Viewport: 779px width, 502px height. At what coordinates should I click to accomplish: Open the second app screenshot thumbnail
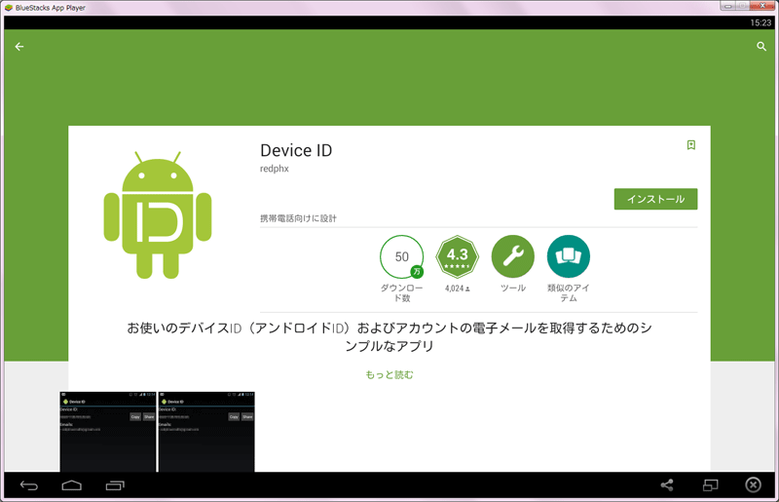(x=206, y=432)
